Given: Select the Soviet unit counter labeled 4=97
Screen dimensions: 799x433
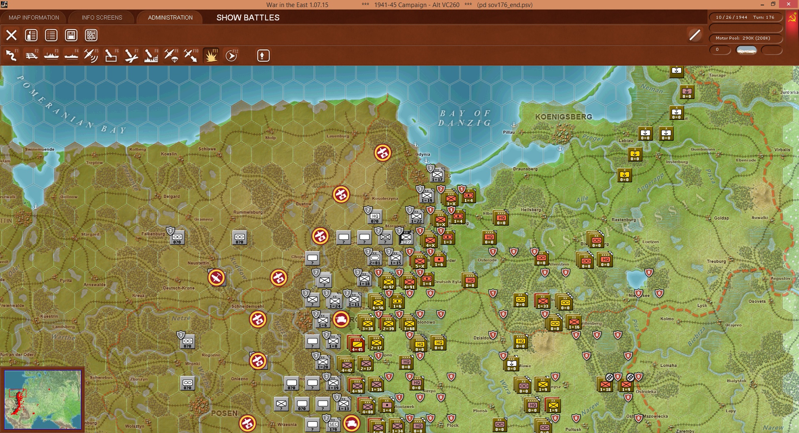Looking at the screenshot, I should click(388, 282).
